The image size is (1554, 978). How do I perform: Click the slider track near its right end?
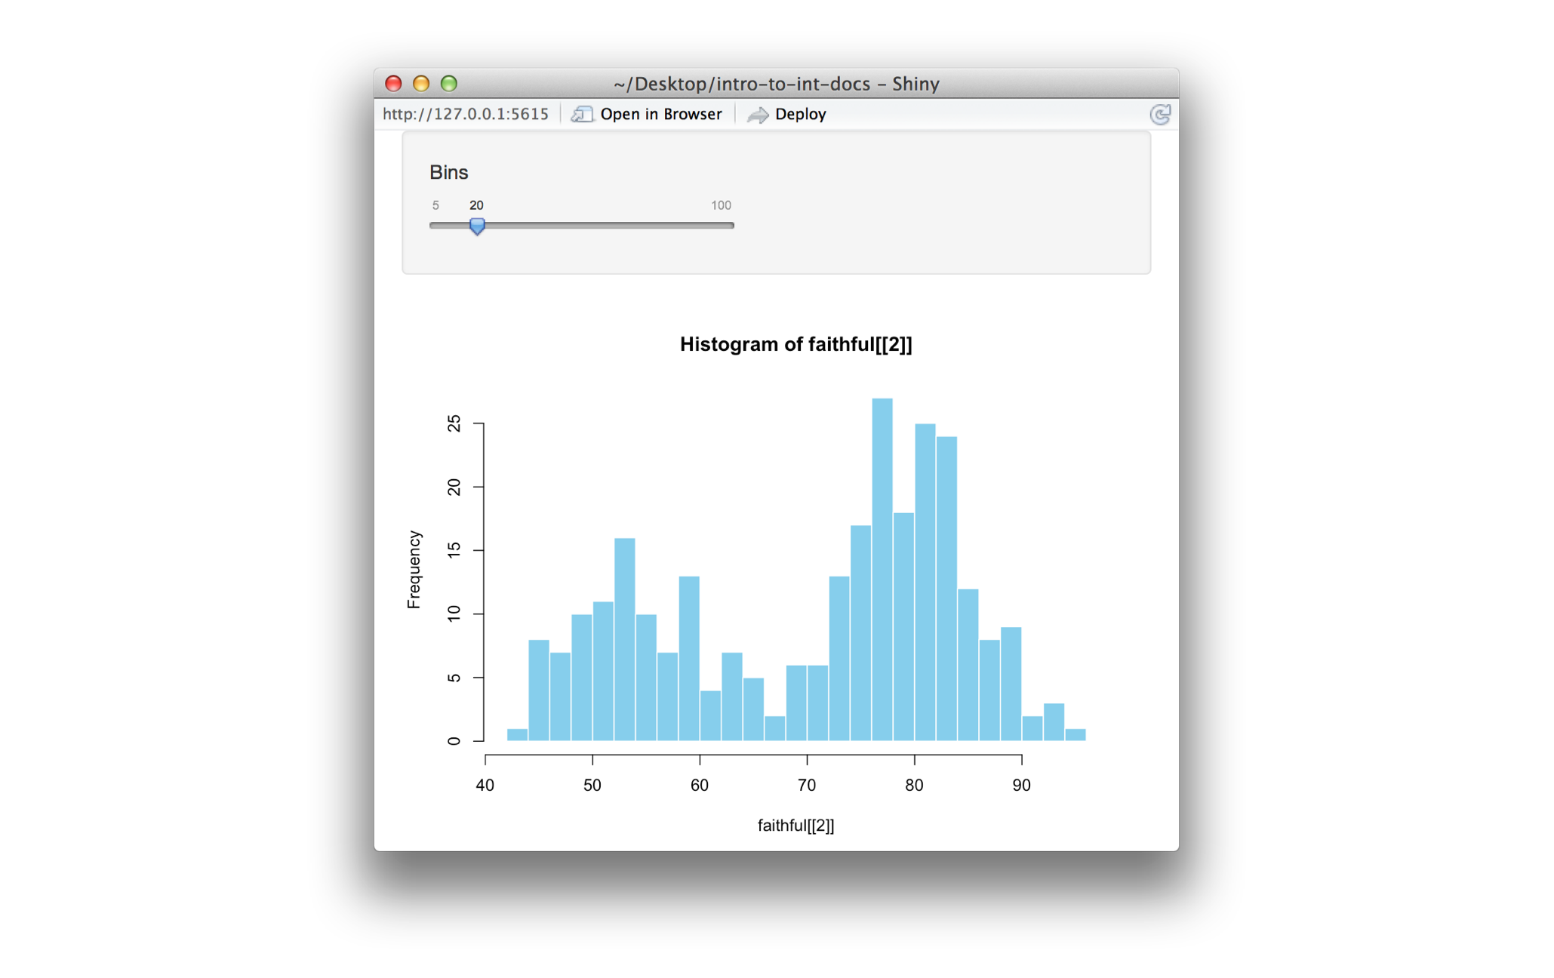coord(717,225)
